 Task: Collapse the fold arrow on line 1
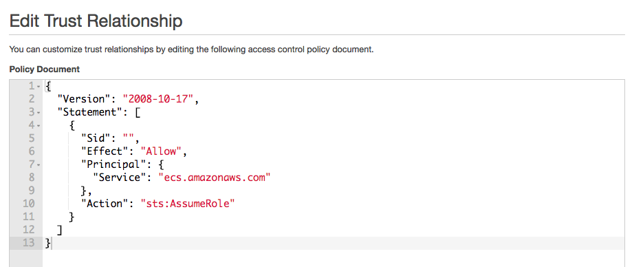(x=38, y=86)
